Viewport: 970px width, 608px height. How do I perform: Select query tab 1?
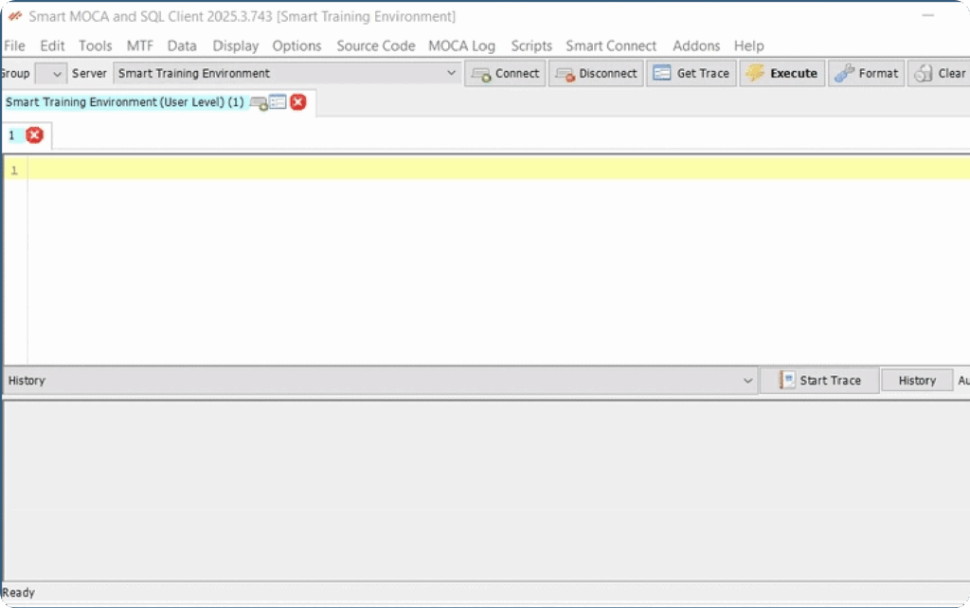click(x=11, y=135)
